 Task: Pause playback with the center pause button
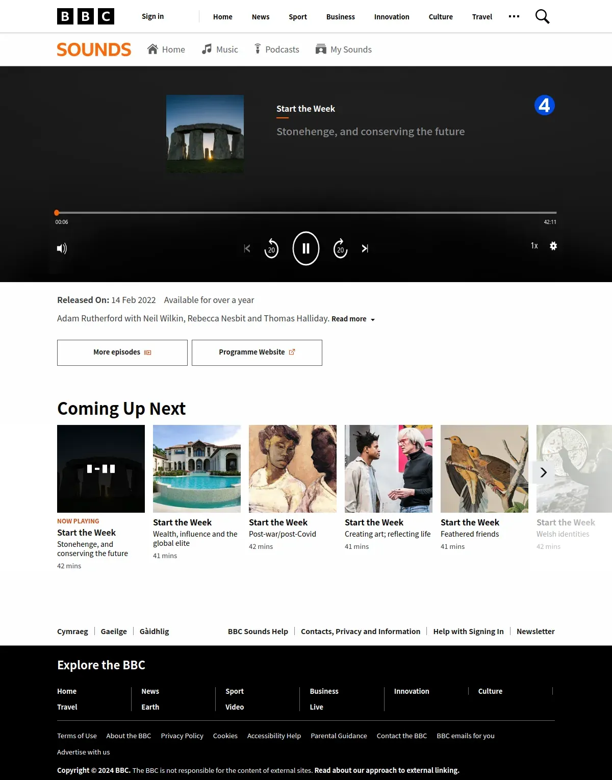click(x=306, y=248)
